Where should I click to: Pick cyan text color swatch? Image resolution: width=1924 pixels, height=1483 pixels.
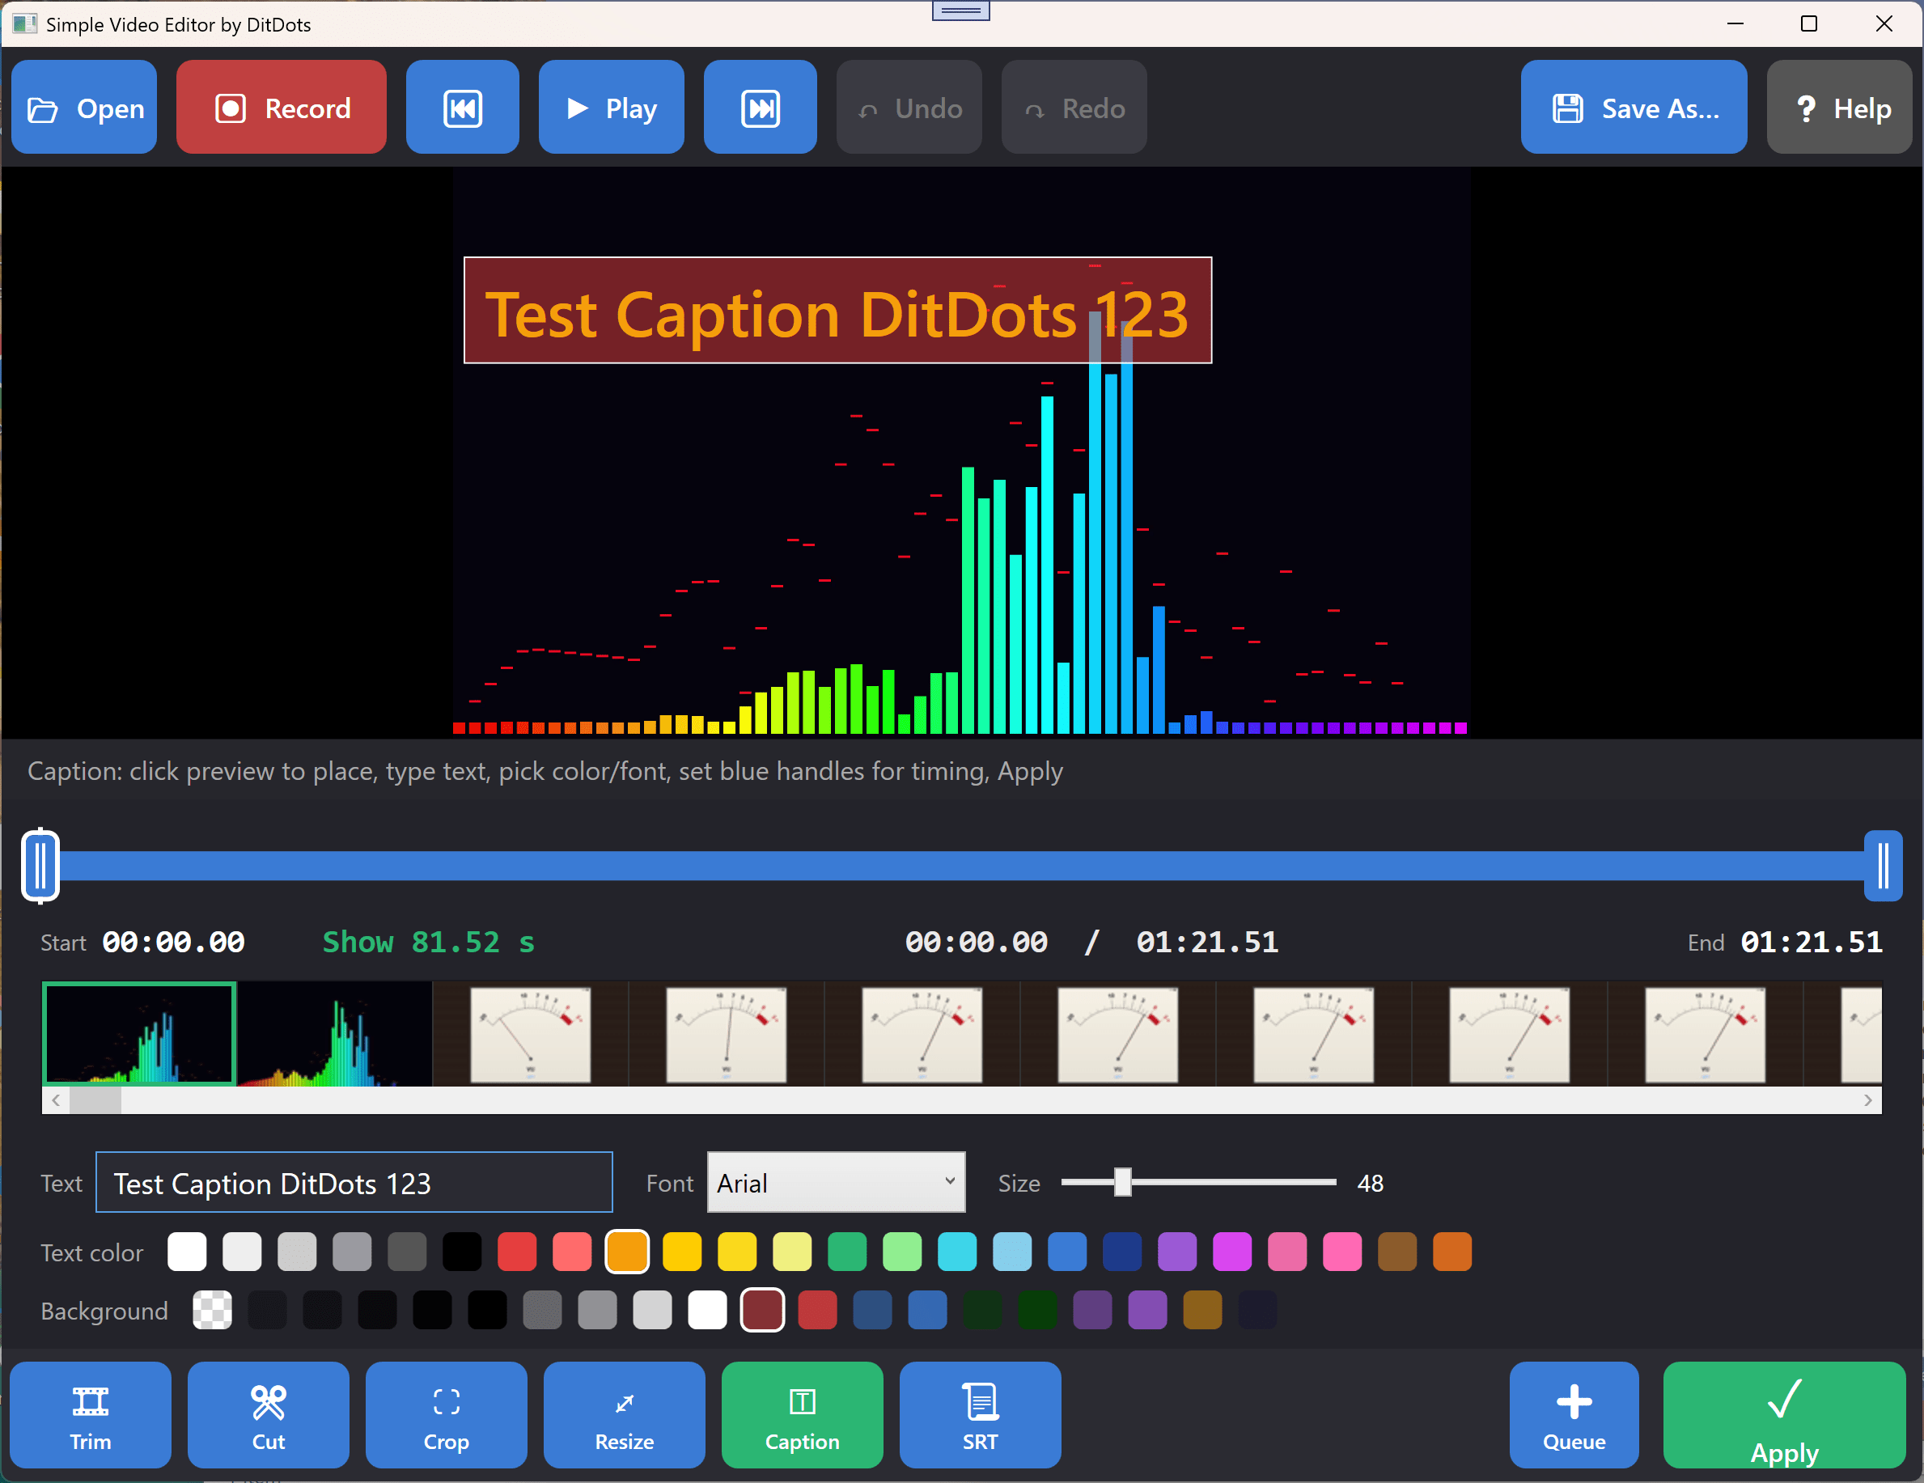tap(958, 1252)
